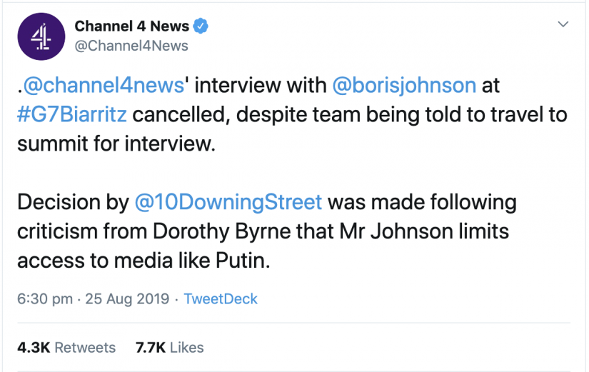Expand the tweet options chevron
This screenshot has width=589, height=372.
(563, 24)
